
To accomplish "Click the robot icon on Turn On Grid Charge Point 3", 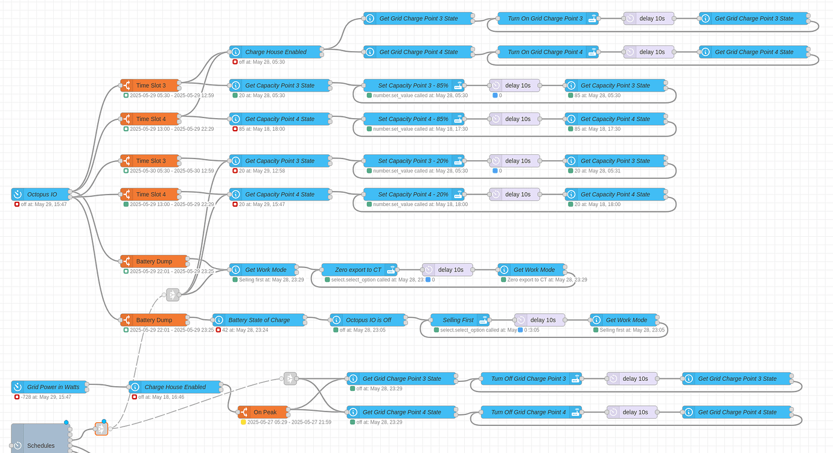I will (x=593, y=18).
